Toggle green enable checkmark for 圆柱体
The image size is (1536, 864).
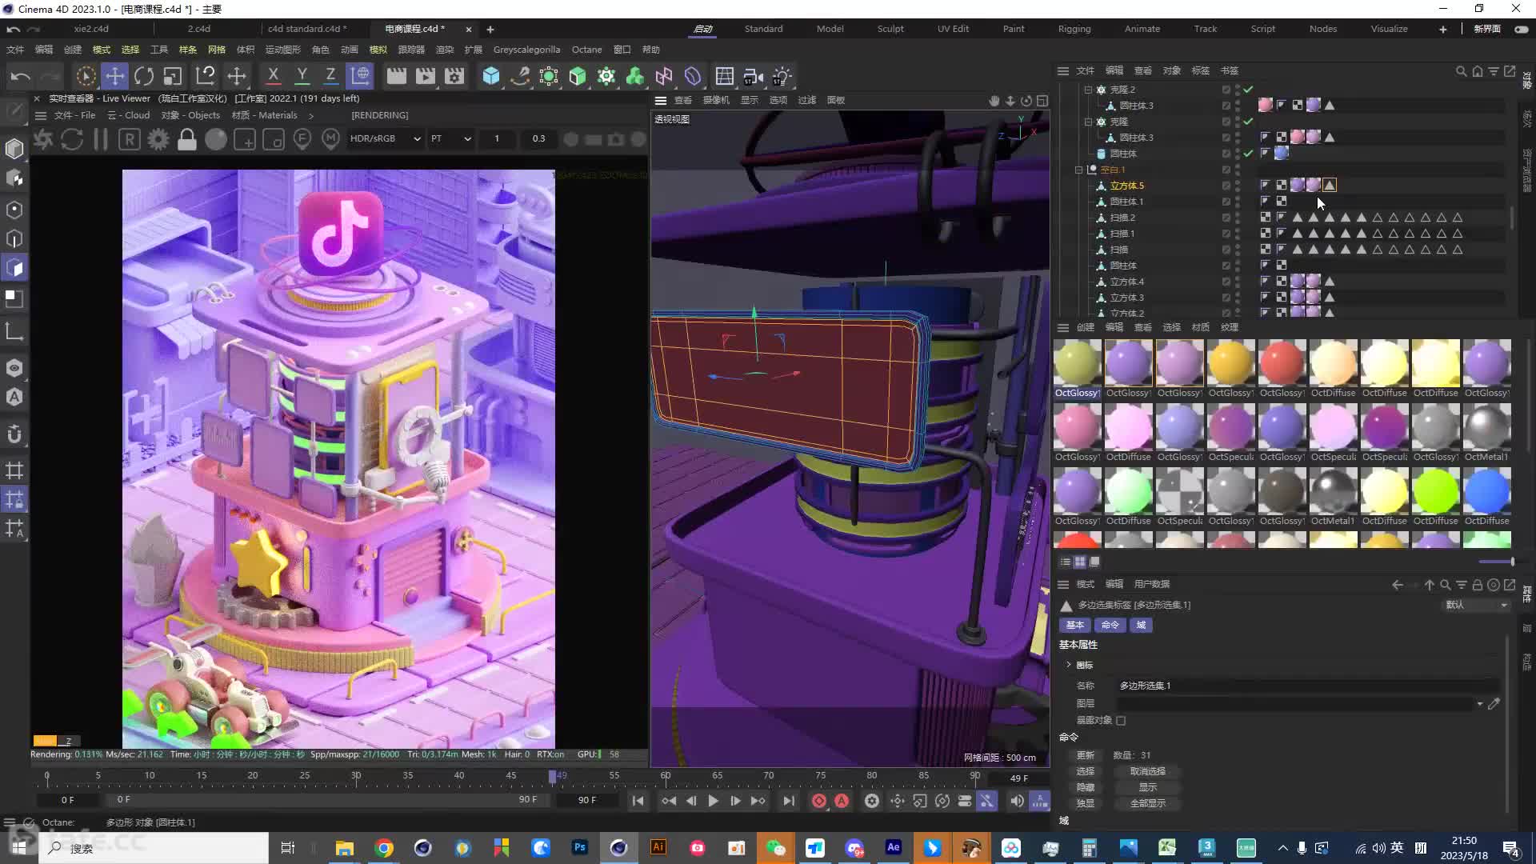point(1248,154)
